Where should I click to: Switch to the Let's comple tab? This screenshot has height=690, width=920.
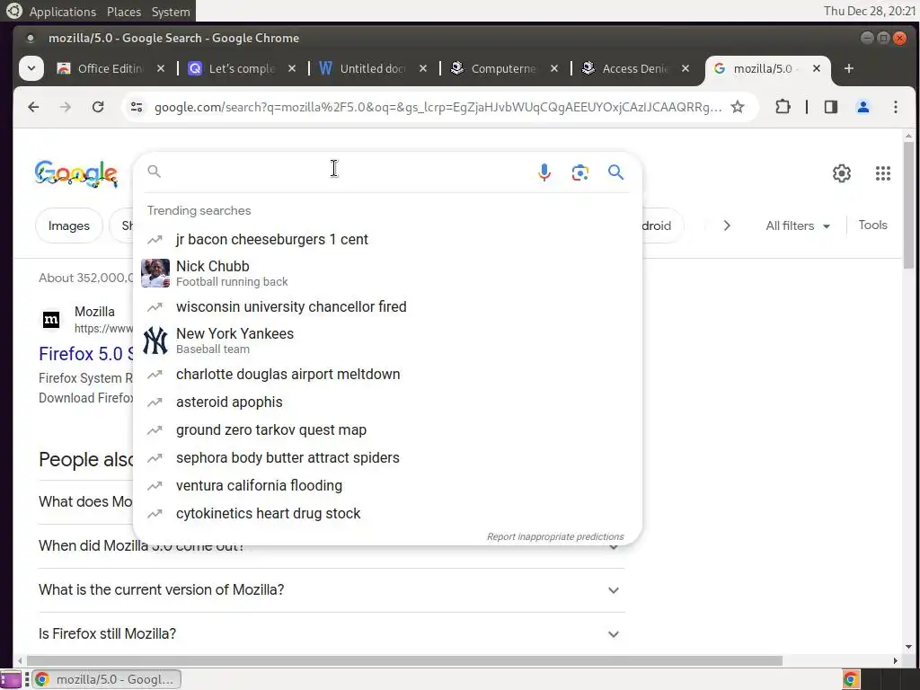click(x=241, y=68)
